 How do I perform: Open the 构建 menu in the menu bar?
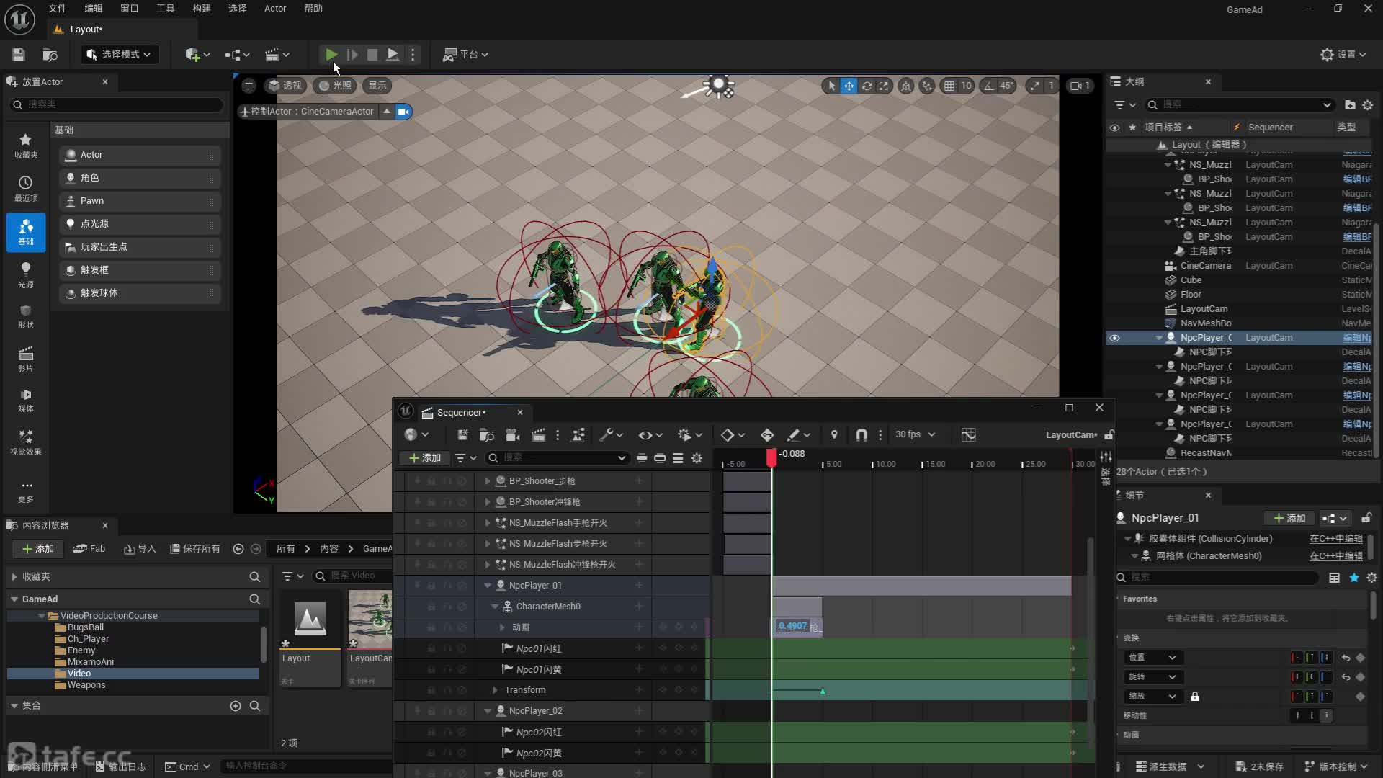202,9
